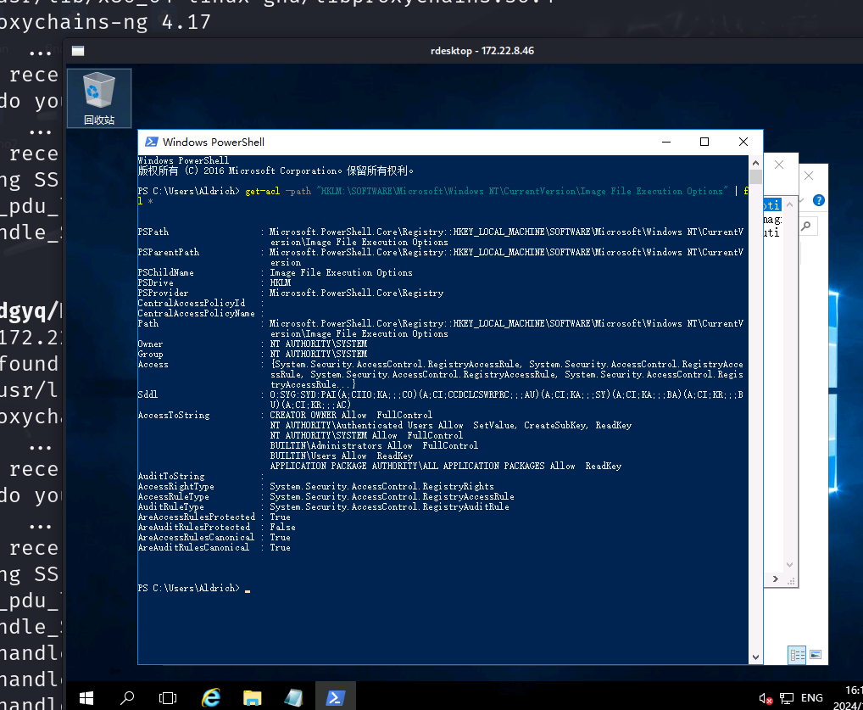Click the background list scroll-up arrow
The image size is (863, 710).
(x=790, y=205)
